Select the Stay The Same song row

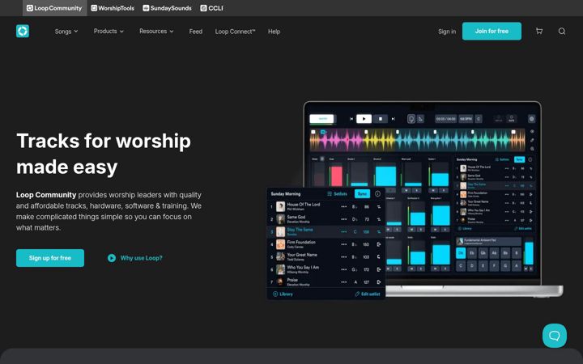[326, 232]
